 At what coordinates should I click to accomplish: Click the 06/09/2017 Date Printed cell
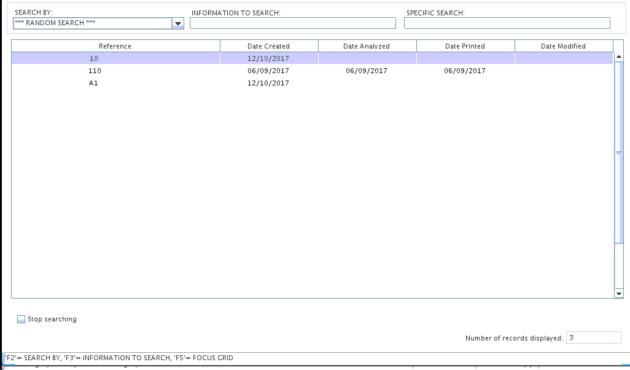[465, 71]
